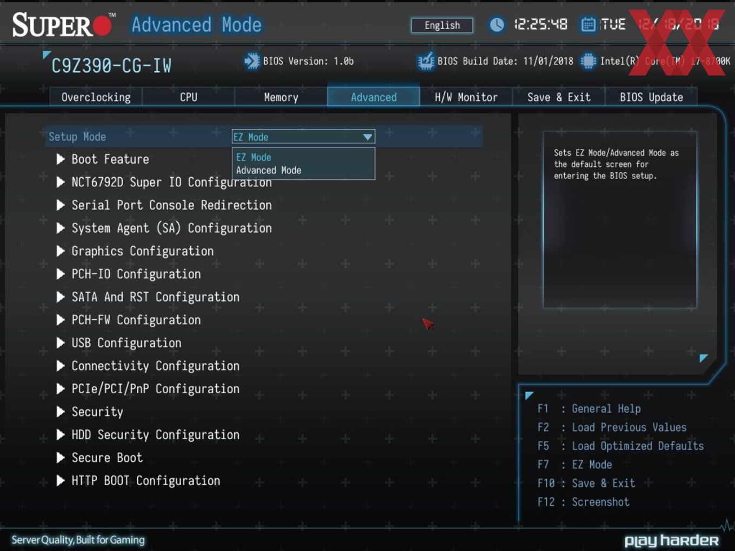Switch to the CPU tab

[188, 97]
